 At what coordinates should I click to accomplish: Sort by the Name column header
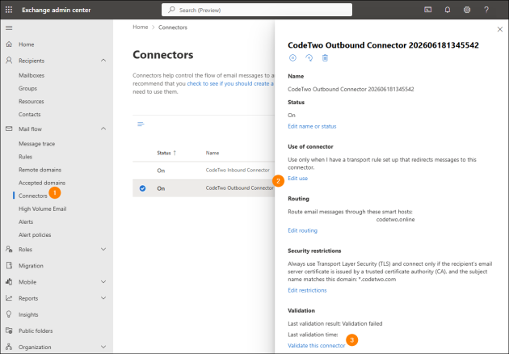point(212,153)
